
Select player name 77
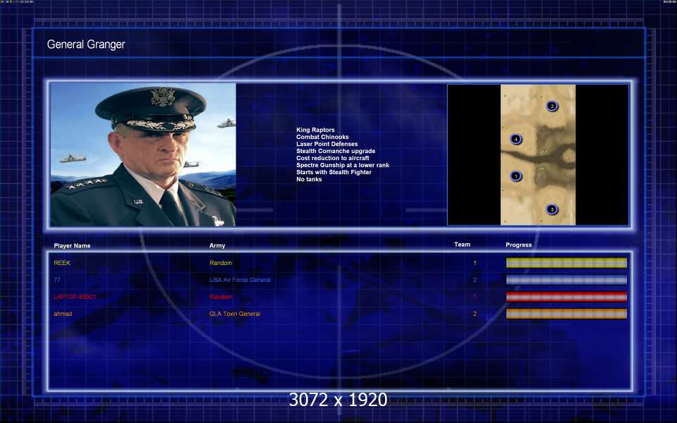[57, 280]
